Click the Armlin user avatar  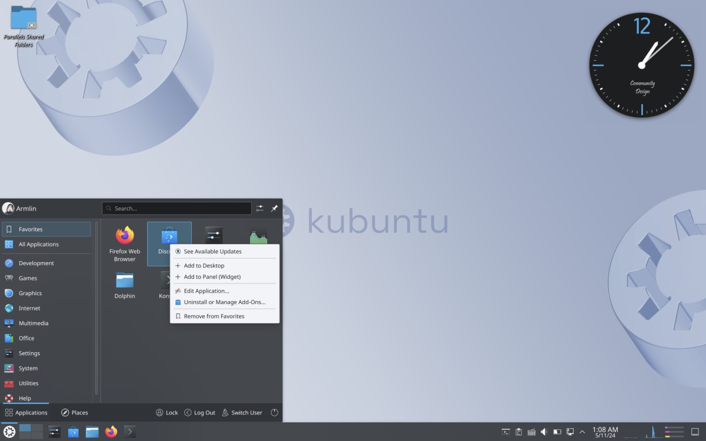tap(8, 208)
